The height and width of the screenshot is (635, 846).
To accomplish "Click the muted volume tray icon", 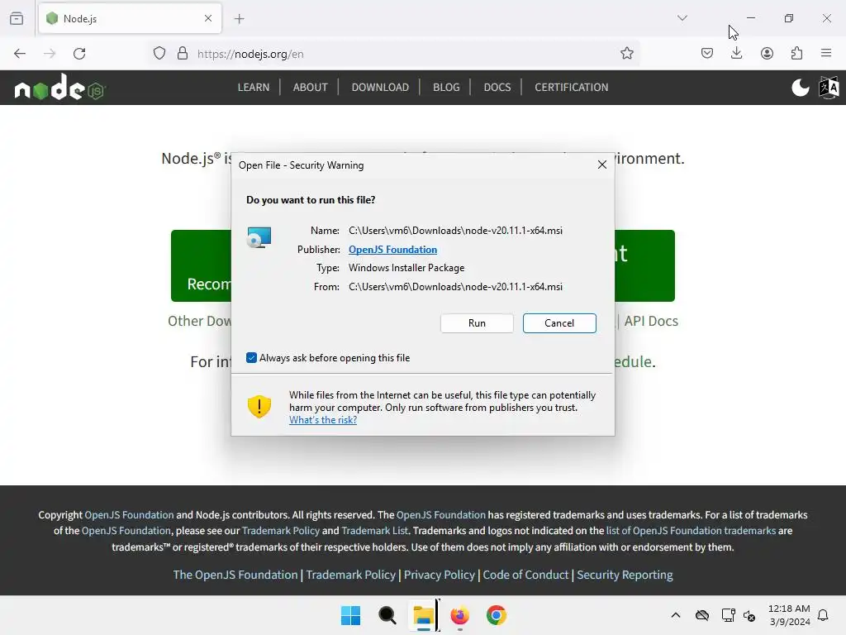I will coord(749,615).
